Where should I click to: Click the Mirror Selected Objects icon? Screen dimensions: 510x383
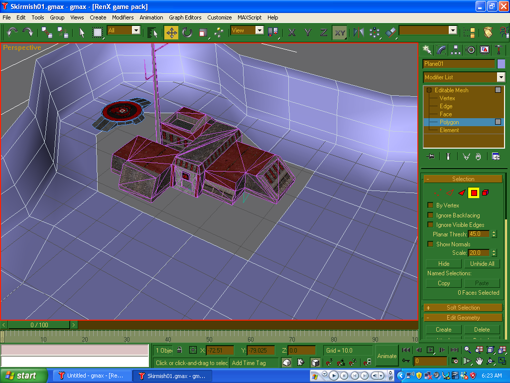pos(359,33)
